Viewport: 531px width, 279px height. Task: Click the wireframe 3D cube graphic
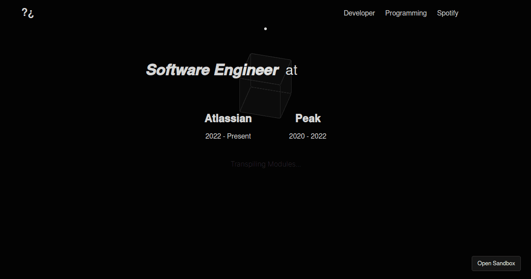click(265, 86)
